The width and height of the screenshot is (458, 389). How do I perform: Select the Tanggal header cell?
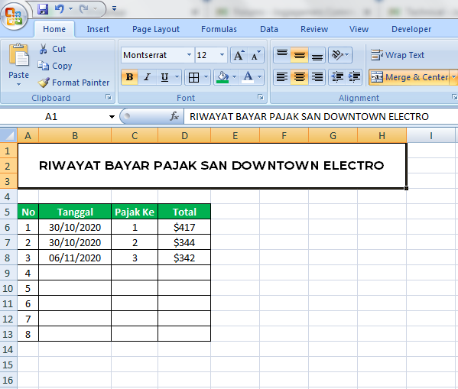75,212
